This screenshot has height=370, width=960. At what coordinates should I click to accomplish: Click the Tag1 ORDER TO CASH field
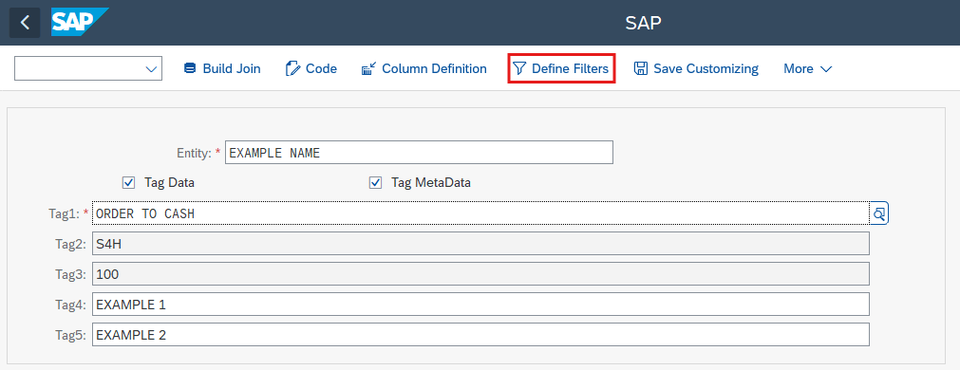click(480, 213)
